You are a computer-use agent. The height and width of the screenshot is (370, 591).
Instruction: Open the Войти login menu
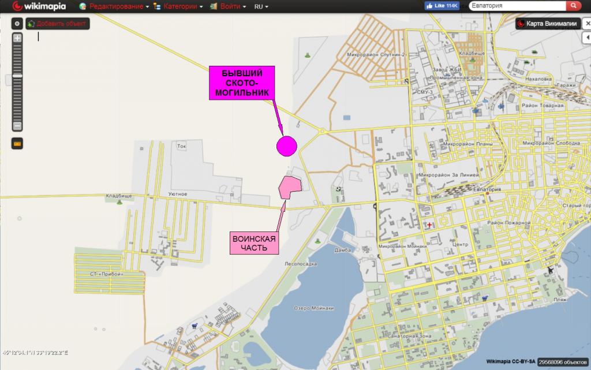click(230, 6)
